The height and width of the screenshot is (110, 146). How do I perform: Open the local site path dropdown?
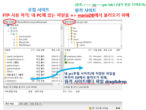[x=62, y=22]
